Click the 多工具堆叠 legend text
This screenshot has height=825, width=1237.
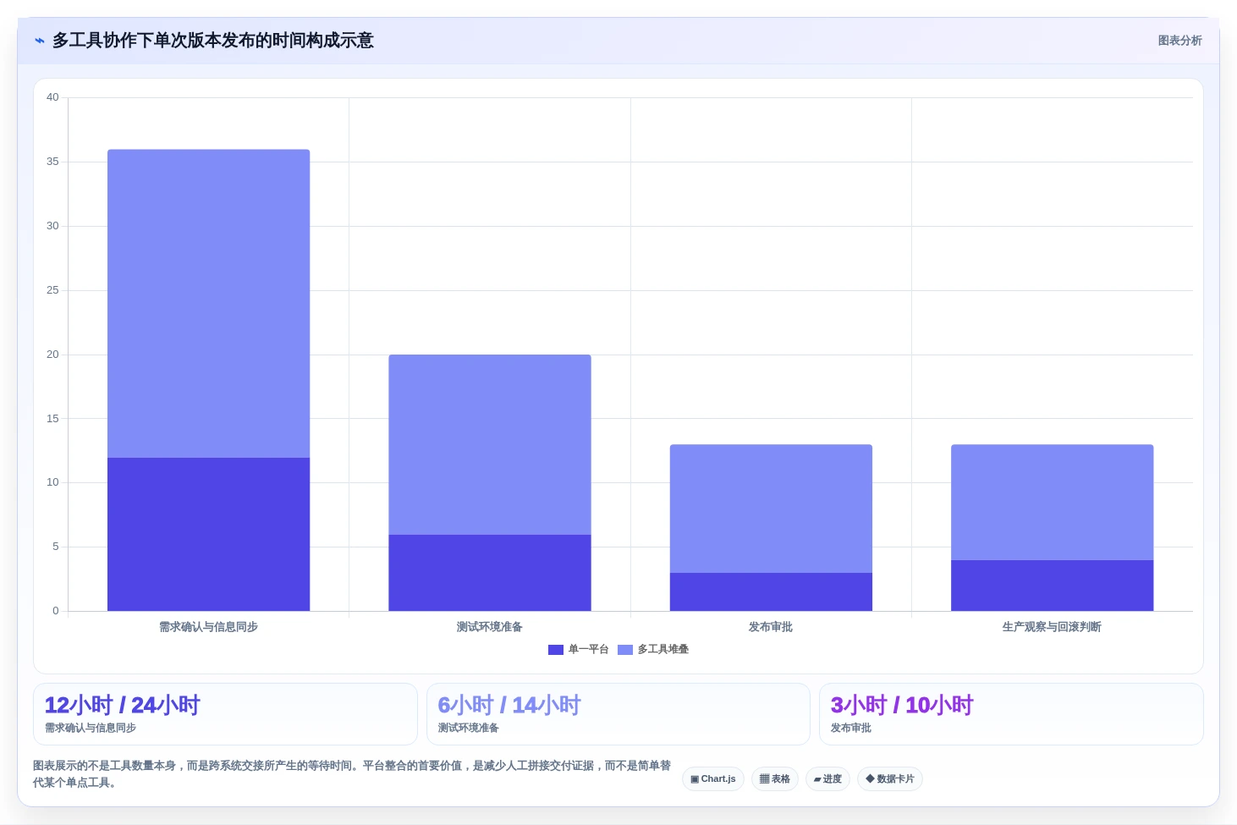coord(663,650)
